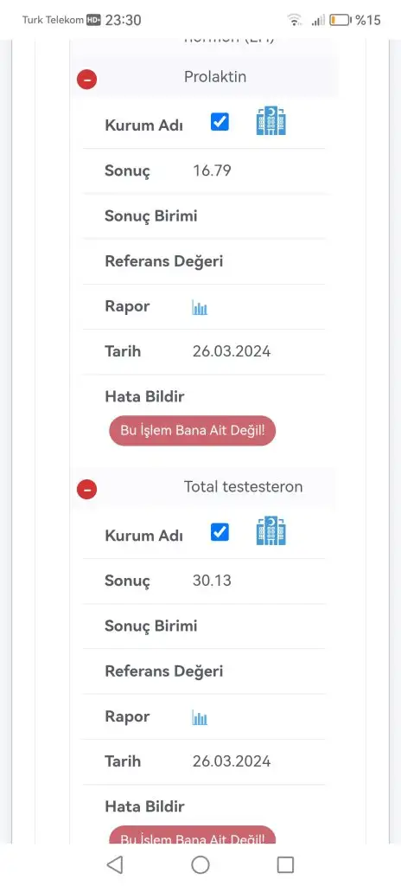Tap the Prolaktin date 26.03.2024
Viewport: 401px width, 886px height.
pyautogui.click(x=232, y=351)
